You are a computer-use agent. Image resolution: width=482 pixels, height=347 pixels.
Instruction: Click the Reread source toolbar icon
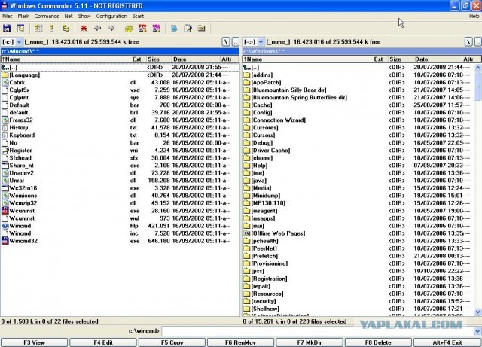pyautogui.click(x=7, y=29)
